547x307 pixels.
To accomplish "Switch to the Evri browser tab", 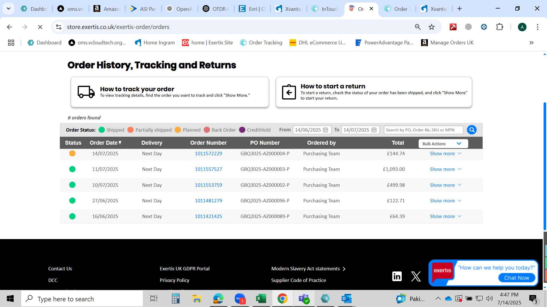I will (x=252, y=9).
